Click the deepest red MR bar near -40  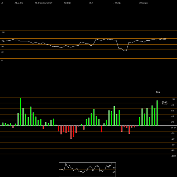pyautogui.click(x=71, y=132)
